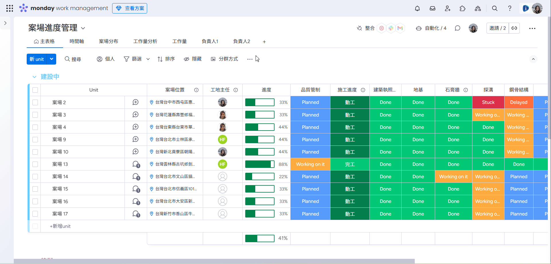Open the Gmail integration icon
The image size is (551, 264).
click(400, 28)
